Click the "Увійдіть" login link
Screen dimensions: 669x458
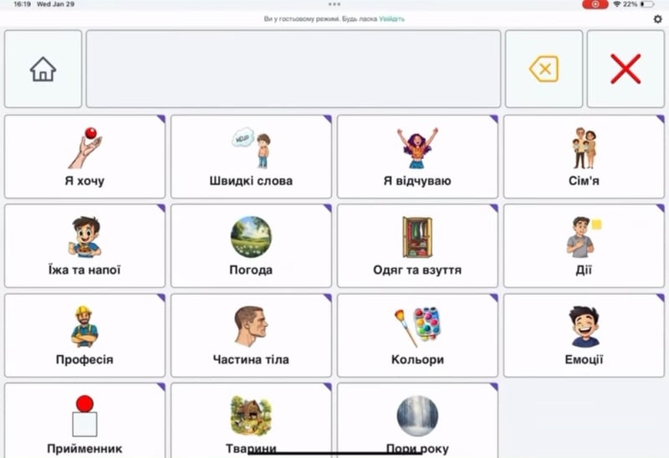pos(391,18)
